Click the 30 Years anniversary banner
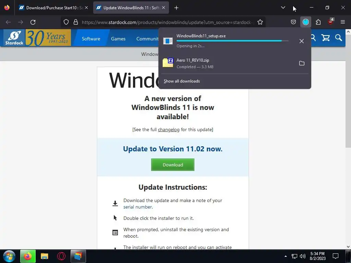 [x=48, y=38]
